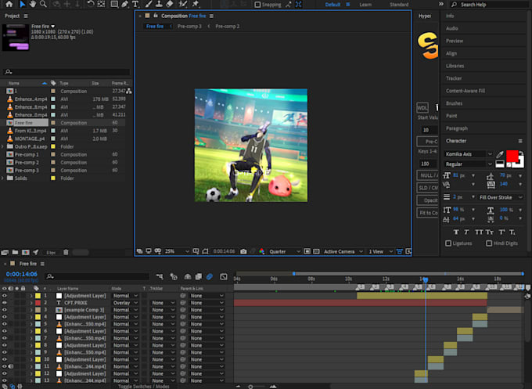Take a snapshot with camera icon

[243, 251]
